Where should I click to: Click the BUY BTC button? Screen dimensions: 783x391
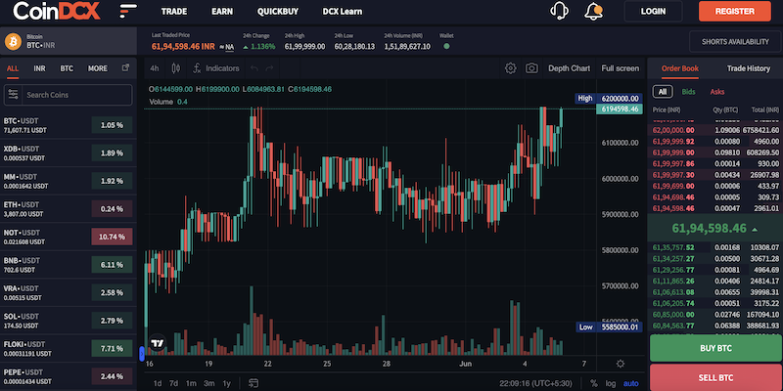(715, 348)
